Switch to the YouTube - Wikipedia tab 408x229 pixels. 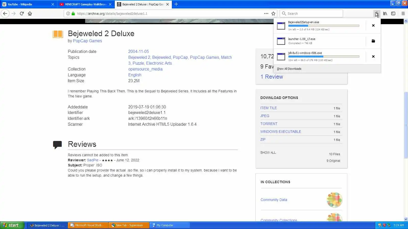click(x=28, y=4)
